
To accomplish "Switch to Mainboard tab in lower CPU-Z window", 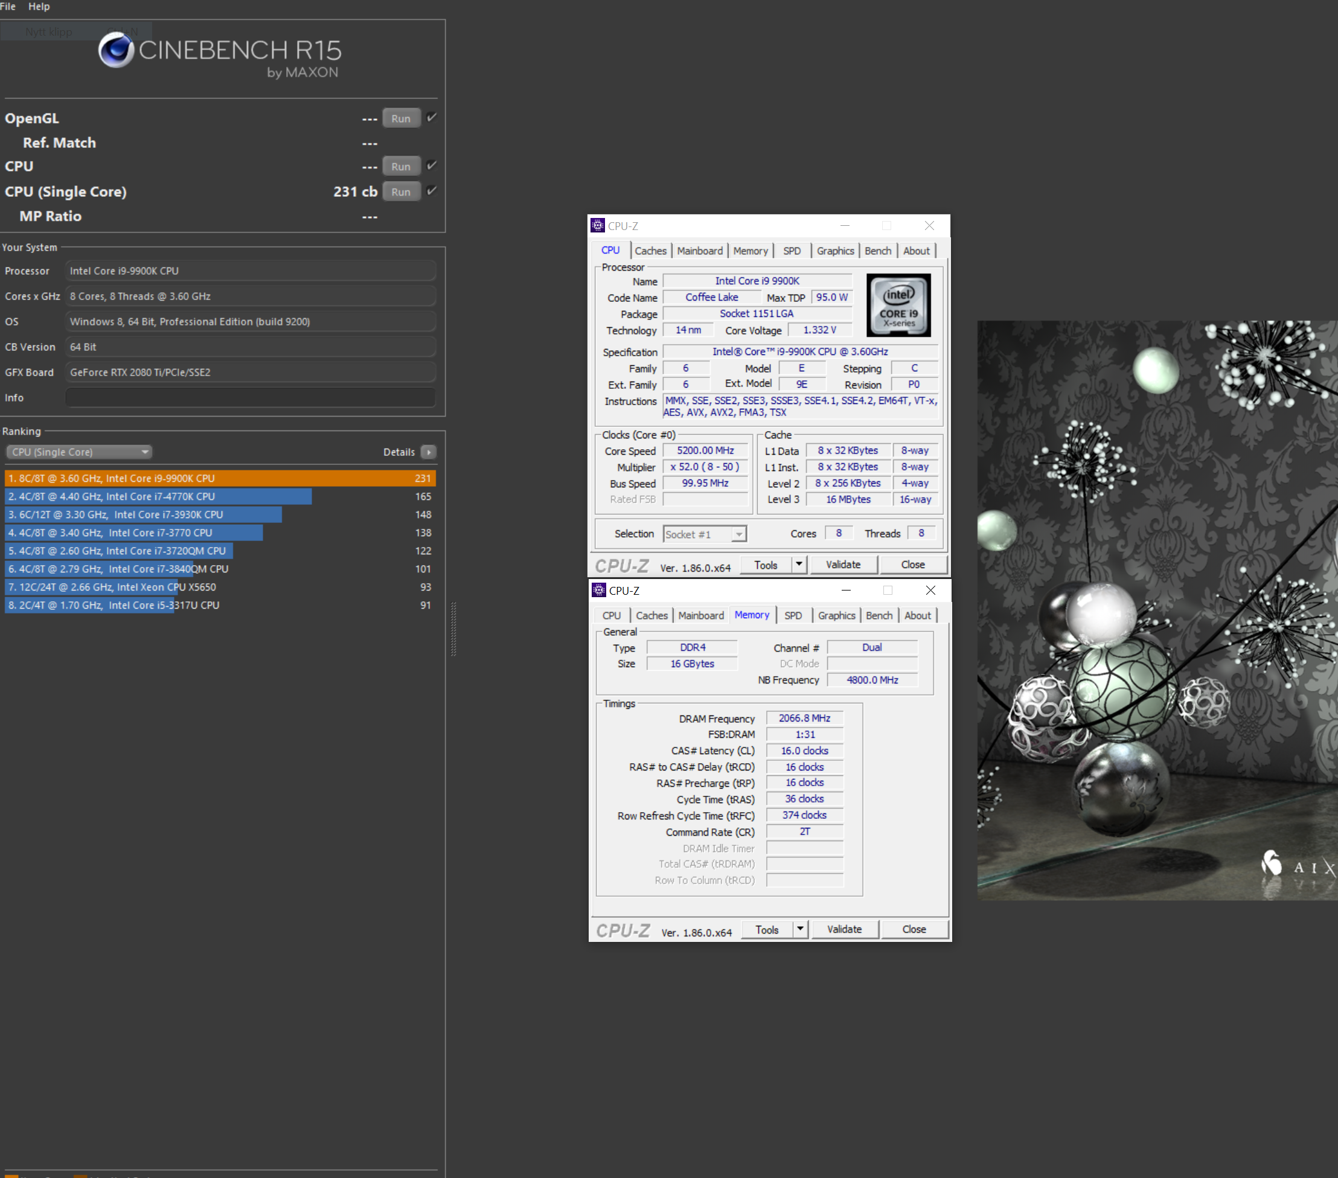I will pyautogui.click(x=701, y=616).
